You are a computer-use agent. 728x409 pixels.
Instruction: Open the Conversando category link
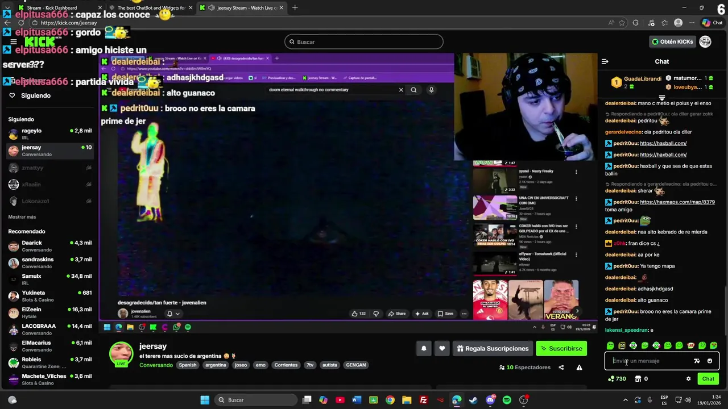(x=156, y=365)
